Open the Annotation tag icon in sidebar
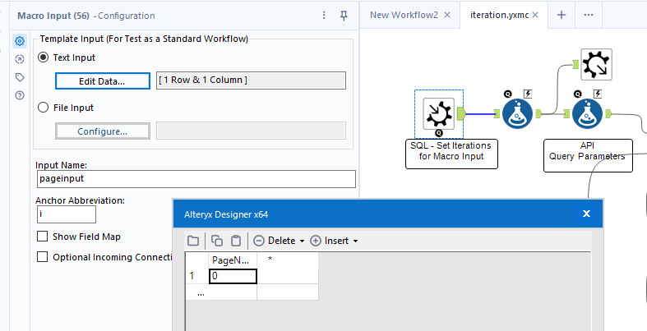This screenshot has height=331, width=647. (20, 77)
